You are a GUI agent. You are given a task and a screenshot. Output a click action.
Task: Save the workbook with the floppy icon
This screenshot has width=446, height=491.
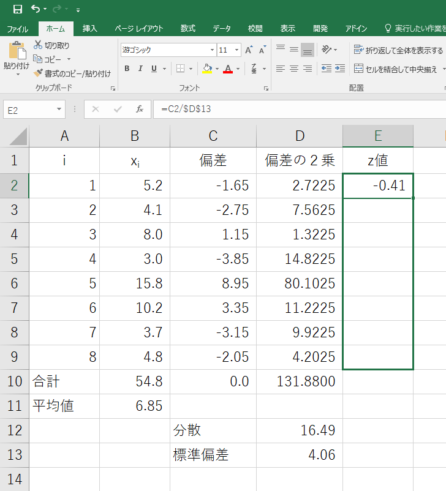pyautogui.click(x=18, y=9)
